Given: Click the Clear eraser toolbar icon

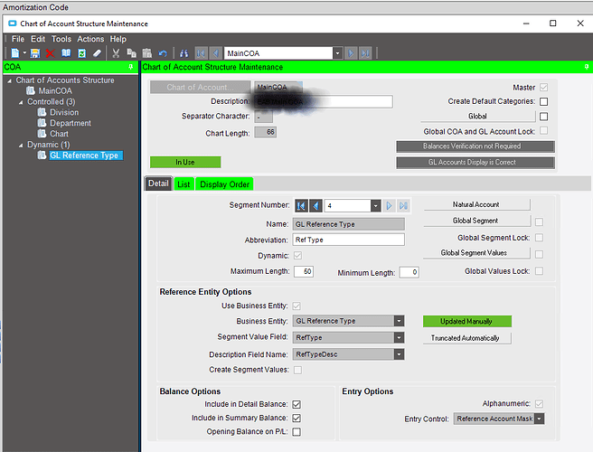Looking at the screenshot, I should [x=98, y=53].
